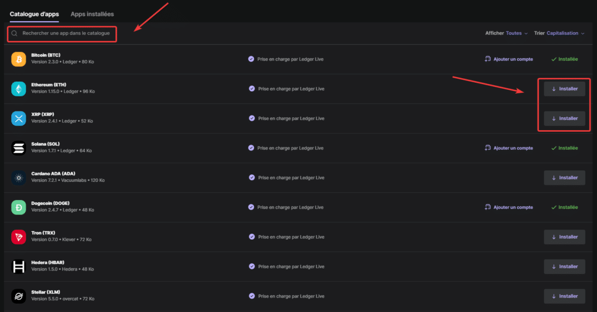Click the Hedera (HBAR) name text
The width and height of the screenshot is (597, 312).
(x=48, y=262)
